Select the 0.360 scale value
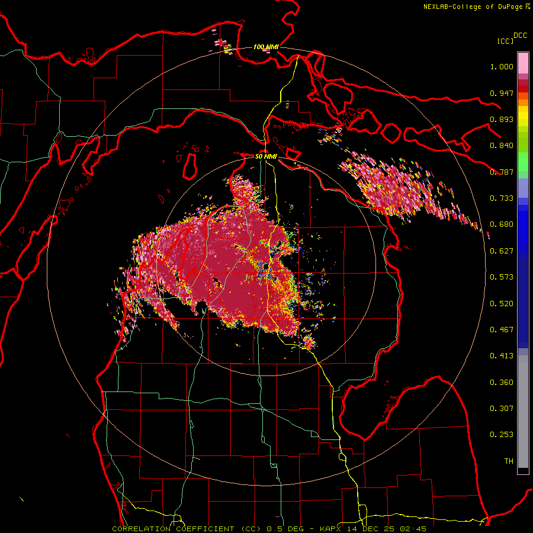This screenshot has height=533, width=533. (x=502, y=383)
